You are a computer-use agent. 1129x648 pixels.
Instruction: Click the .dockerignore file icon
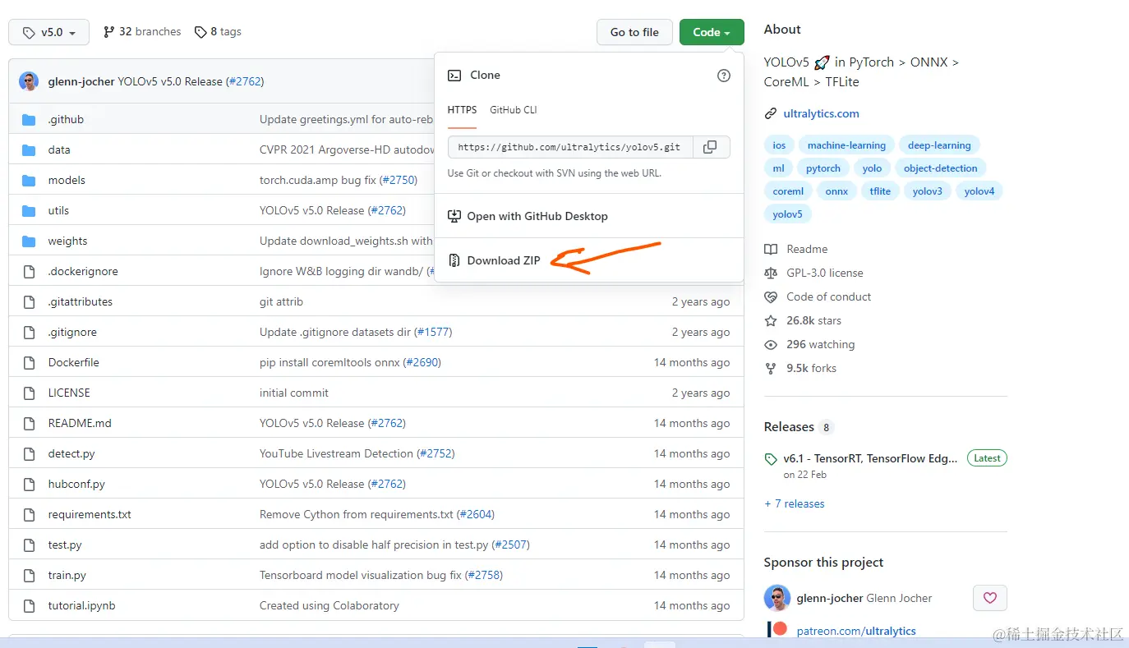coord(29,272)
